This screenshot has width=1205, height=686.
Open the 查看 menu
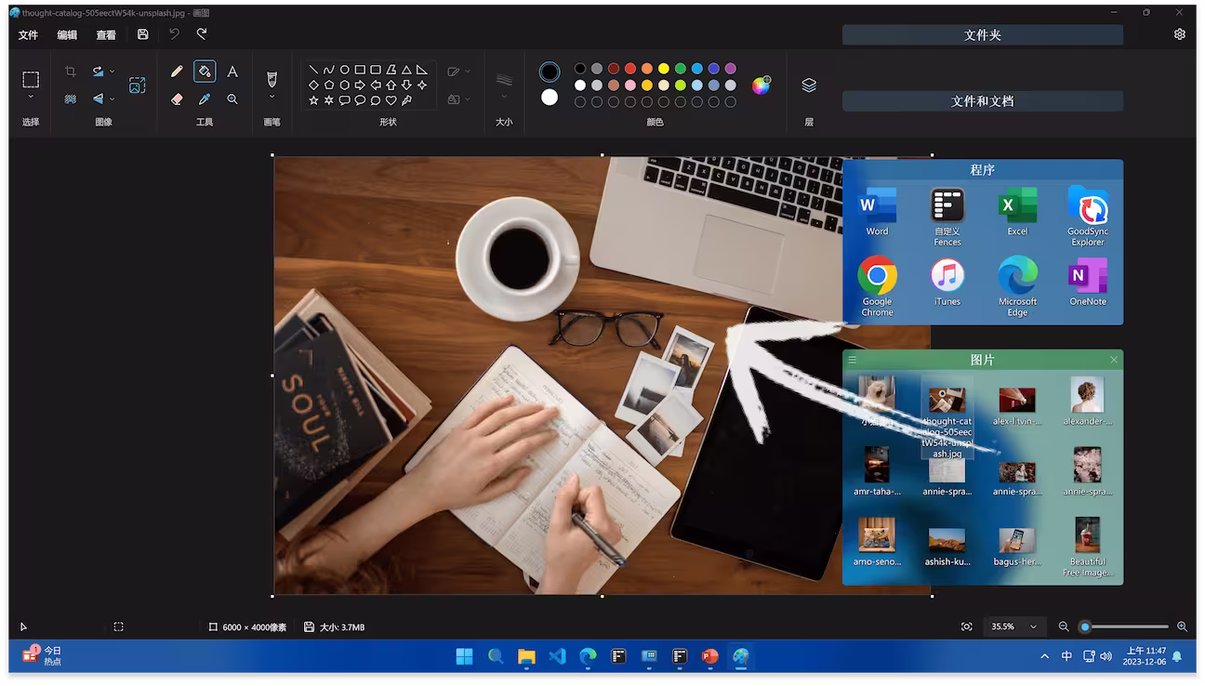[106, 35]
